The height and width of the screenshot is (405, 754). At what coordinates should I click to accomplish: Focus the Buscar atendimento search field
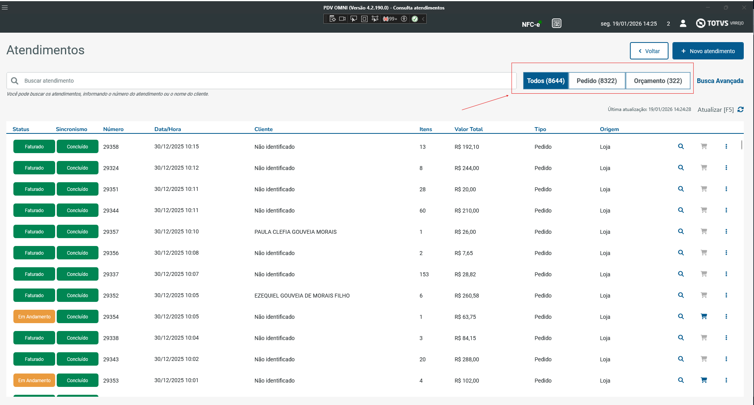[x=261, y=81]
